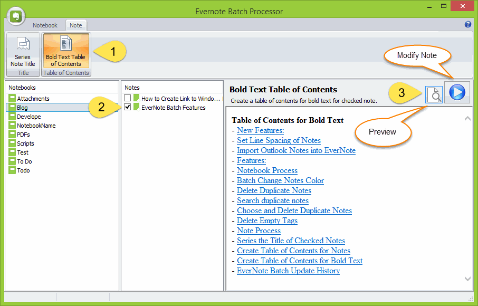This screenshot has height=306, width=478.
Task: Click the Preview magnifier icon
Action: (x=434, y=93)
